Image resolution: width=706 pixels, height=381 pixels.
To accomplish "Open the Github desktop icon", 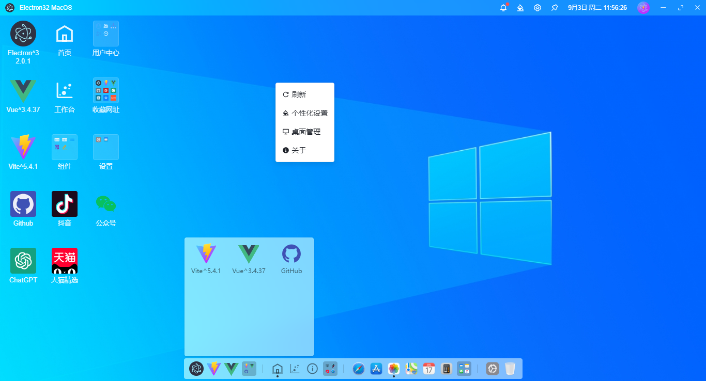I will point(23,203).
